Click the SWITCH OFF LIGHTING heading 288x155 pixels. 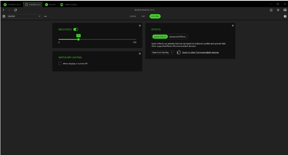(70, 57)
